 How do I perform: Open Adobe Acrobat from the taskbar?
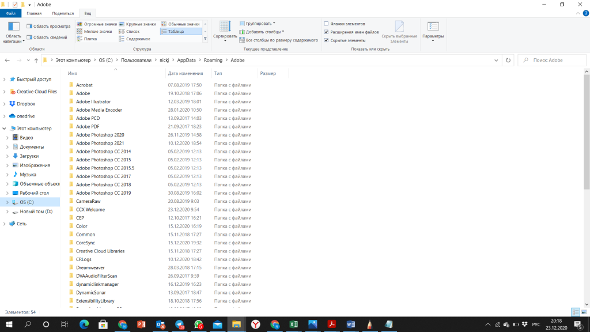tap(331, 324)
